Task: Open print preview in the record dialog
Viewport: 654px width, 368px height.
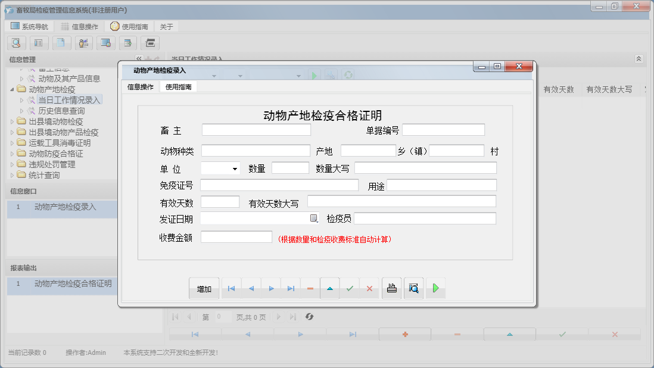Action: click(413, 288)
